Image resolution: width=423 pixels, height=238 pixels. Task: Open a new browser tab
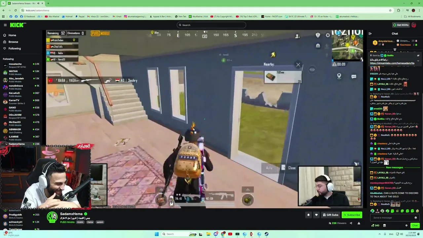48,3
